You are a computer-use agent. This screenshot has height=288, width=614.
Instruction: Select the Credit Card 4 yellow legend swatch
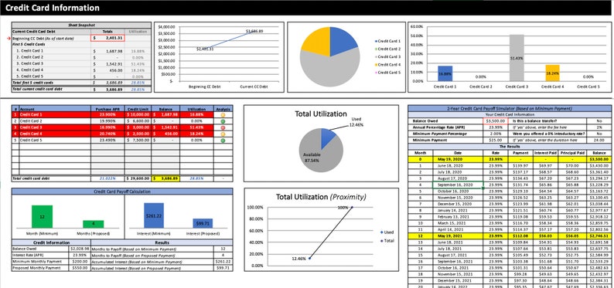point(377,65)
